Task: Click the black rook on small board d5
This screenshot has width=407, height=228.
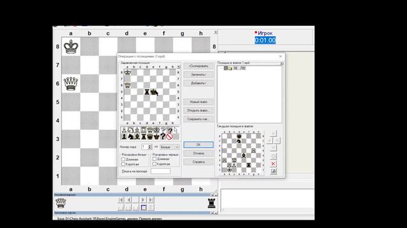Action: coord(147,91)
